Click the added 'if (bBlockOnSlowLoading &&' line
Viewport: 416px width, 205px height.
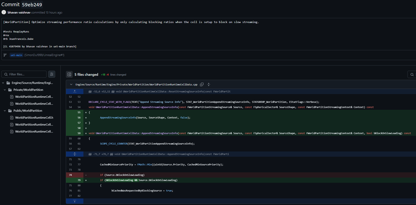pos(139,180)
